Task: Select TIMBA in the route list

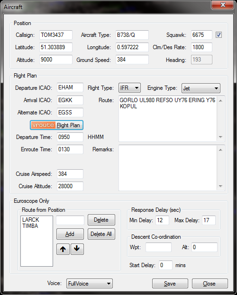Action: (x=30, y=226)
